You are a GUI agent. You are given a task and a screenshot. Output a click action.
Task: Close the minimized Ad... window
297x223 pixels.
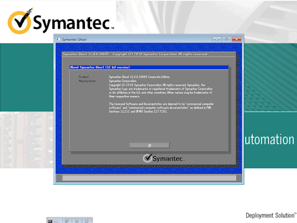[87, 221]
